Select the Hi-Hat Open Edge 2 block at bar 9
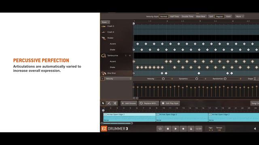Image resolution: width=259 pixels, height=145 pixels. pos(182,117)
